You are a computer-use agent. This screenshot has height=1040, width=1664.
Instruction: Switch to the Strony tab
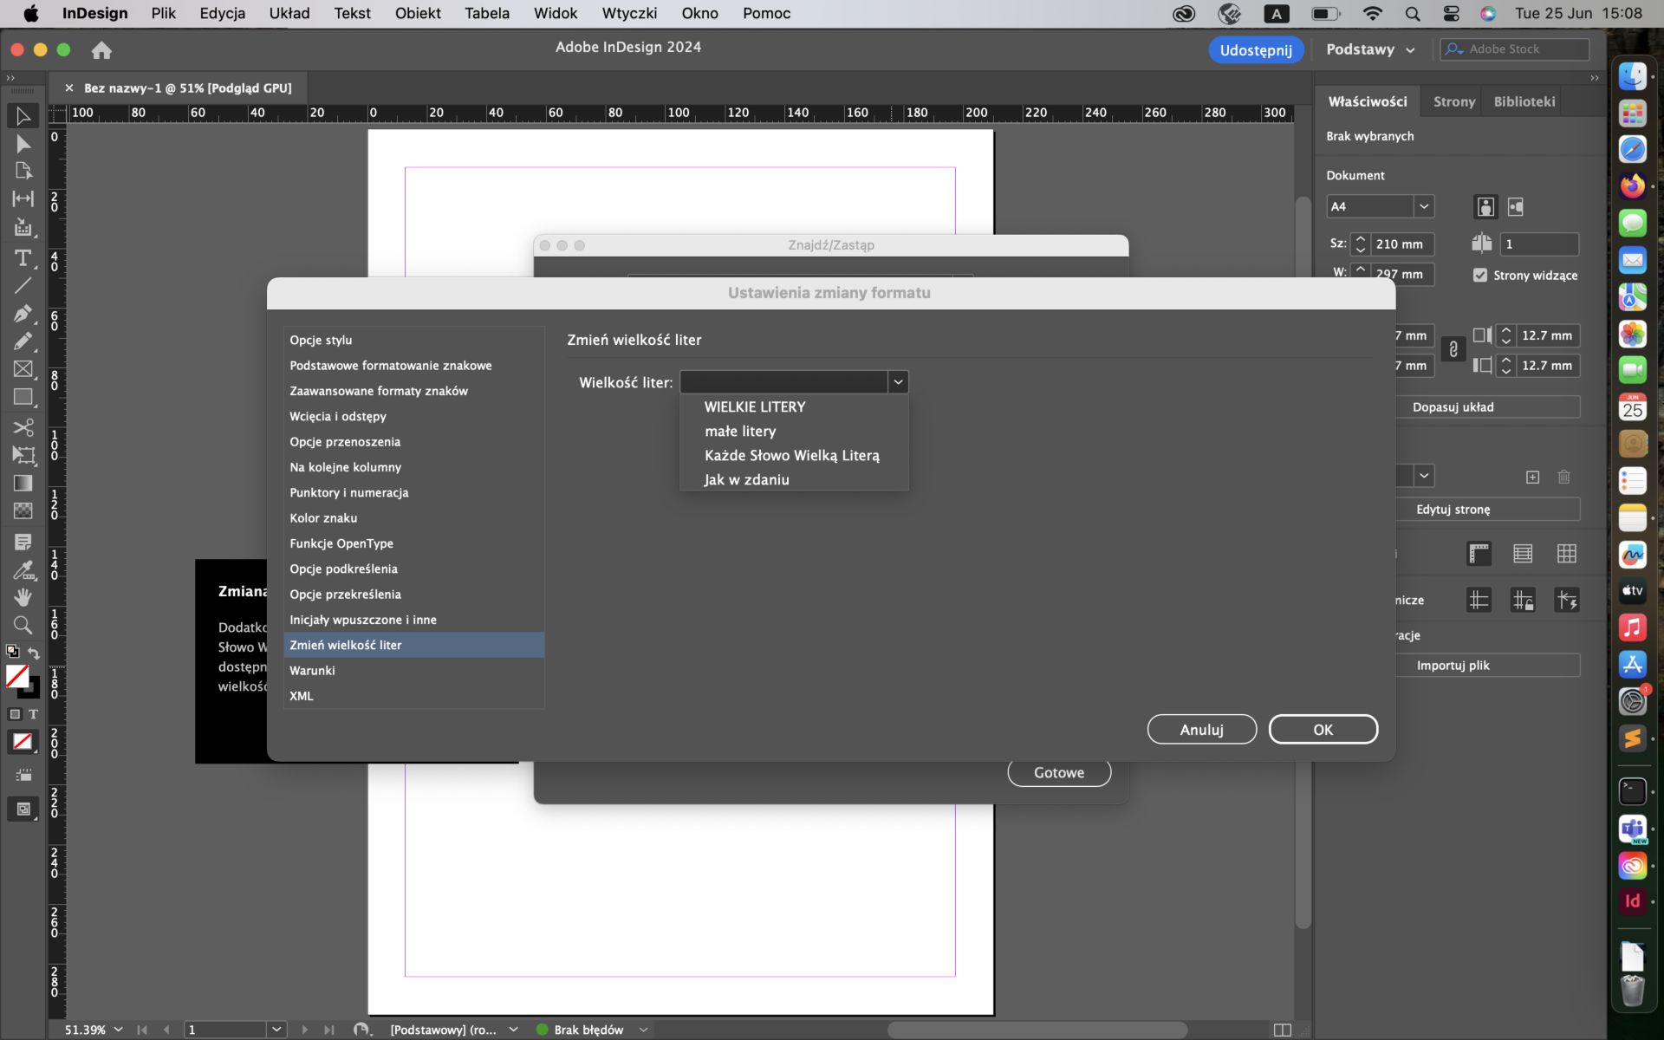1453,101
